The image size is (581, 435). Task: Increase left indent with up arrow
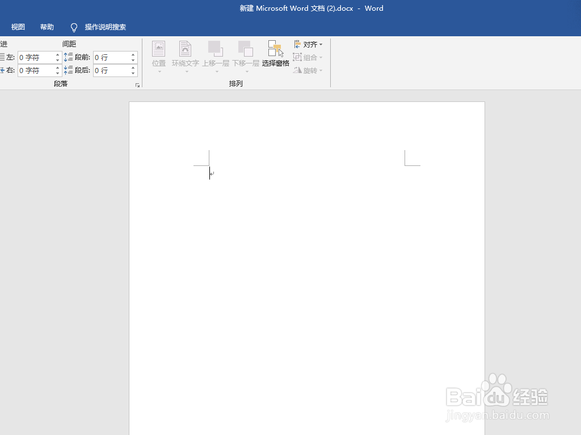coord(58,55)
